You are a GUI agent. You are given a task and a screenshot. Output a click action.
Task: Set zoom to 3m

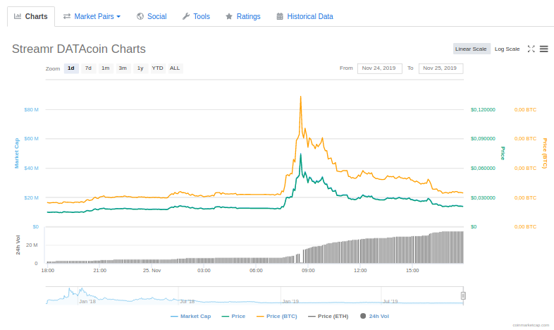[123, 68]
